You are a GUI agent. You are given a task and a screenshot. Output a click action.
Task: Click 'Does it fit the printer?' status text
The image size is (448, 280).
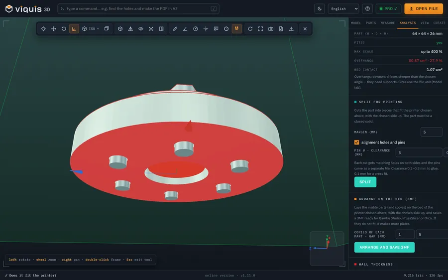coord(30,276)
